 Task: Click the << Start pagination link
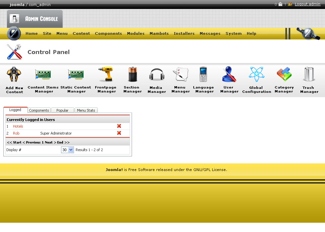pyautogui.click(x=14, y=143)
